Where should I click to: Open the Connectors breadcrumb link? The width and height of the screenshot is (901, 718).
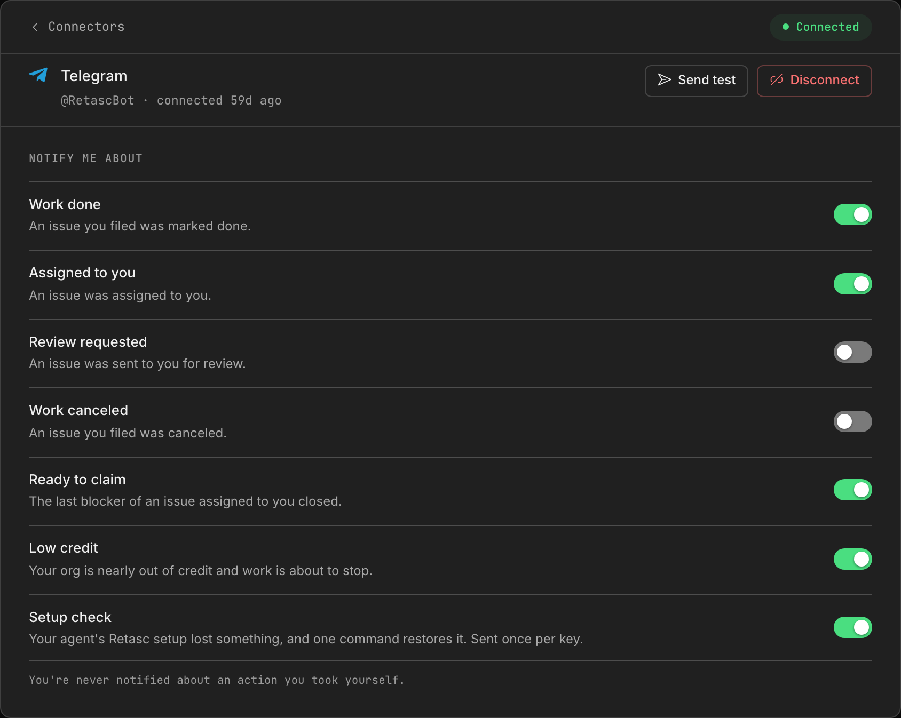[x=86, y=27]
